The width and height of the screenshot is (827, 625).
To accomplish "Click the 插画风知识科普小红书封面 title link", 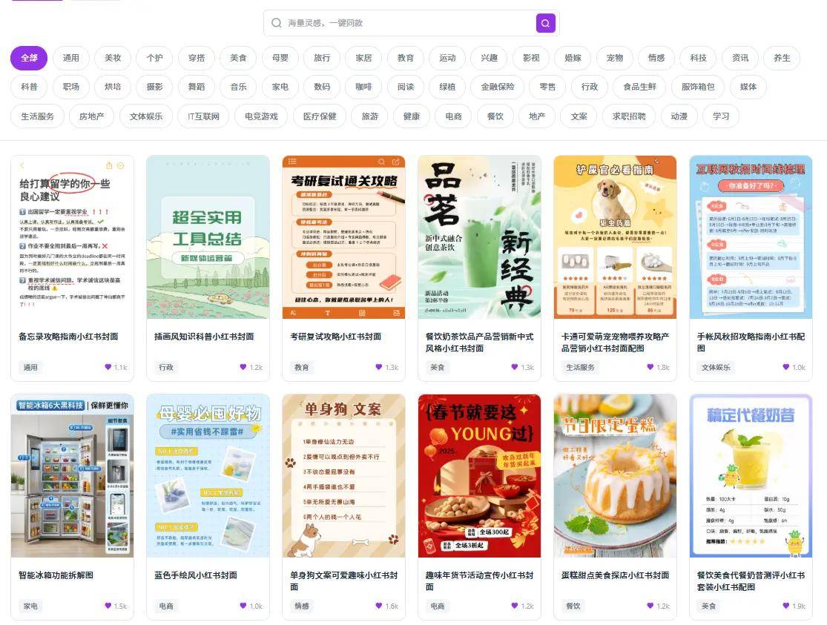I will pyautogui.click(x=204, y=337).
